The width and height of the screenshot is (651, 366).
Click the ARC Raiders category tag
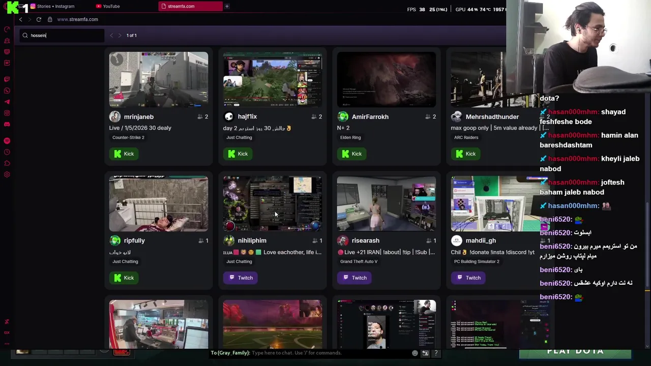pyautogui.click(x=466, y=137)
